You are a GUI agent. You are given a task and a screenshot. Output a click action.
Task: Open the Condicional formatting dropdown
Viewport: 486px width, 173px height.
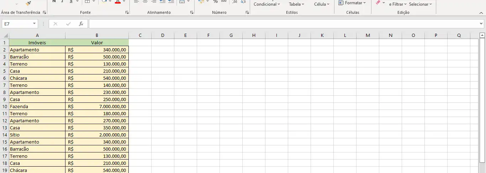point(267,4)
